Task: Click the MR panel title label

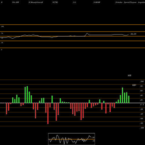Action: click(129, 75)
